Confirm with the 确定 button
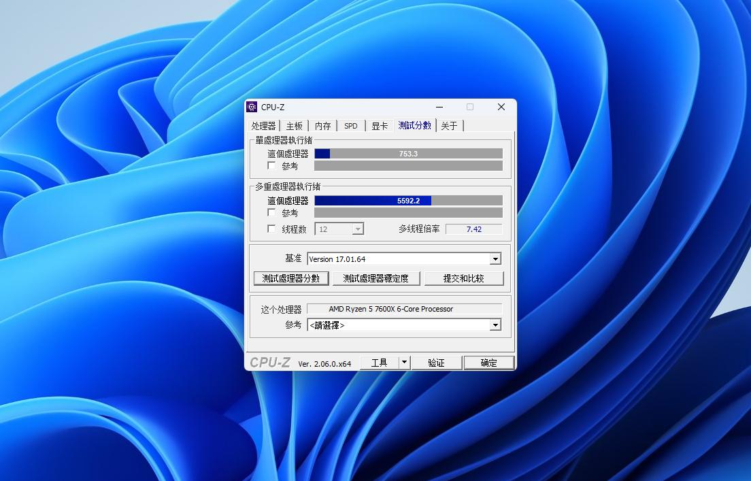The image size is (751, 481). point(489,362)
